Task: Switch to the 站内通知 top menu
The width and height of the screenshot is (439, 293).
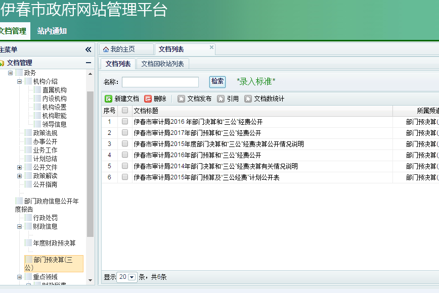Action: [x=52, y=31]
